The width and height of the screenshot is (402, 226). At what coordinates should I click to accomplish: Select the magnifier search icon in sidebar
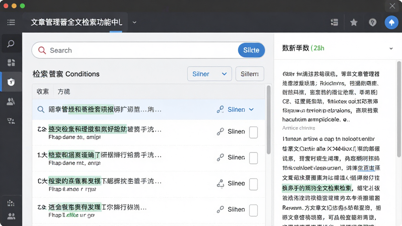click(11, 44)
